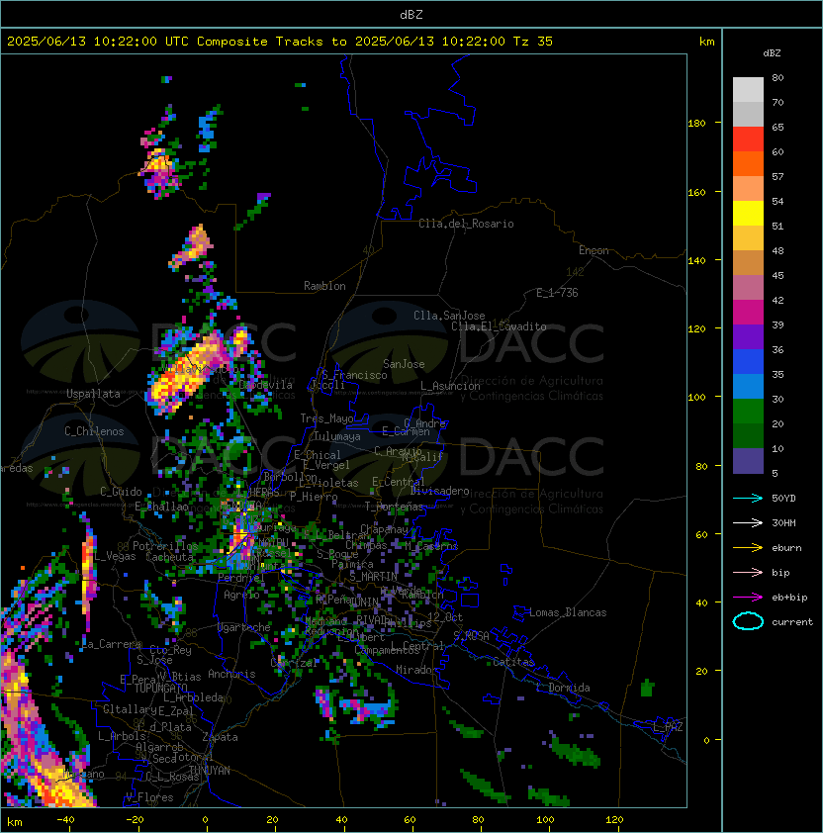
Task: Click the 'Clla.SanJose' place label
Action: (449, 316)
